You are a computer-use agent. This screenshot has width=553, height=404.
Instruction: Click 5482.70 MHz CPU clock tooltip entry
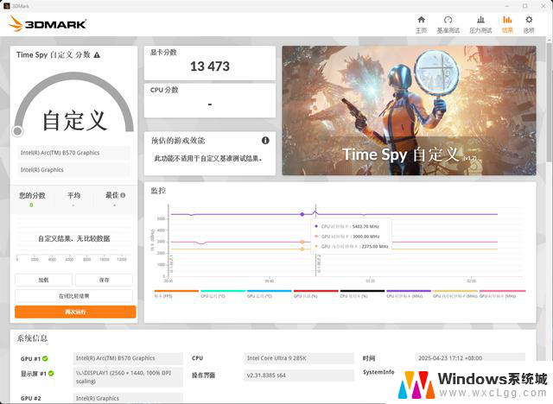coord(346,226)
